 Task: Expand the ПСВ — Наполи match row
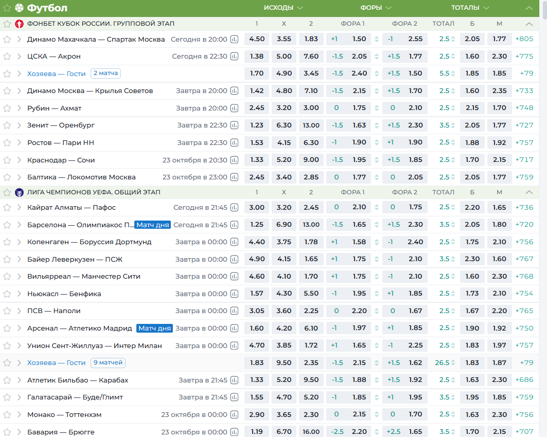pyautogui.click(x=19, y=311)
